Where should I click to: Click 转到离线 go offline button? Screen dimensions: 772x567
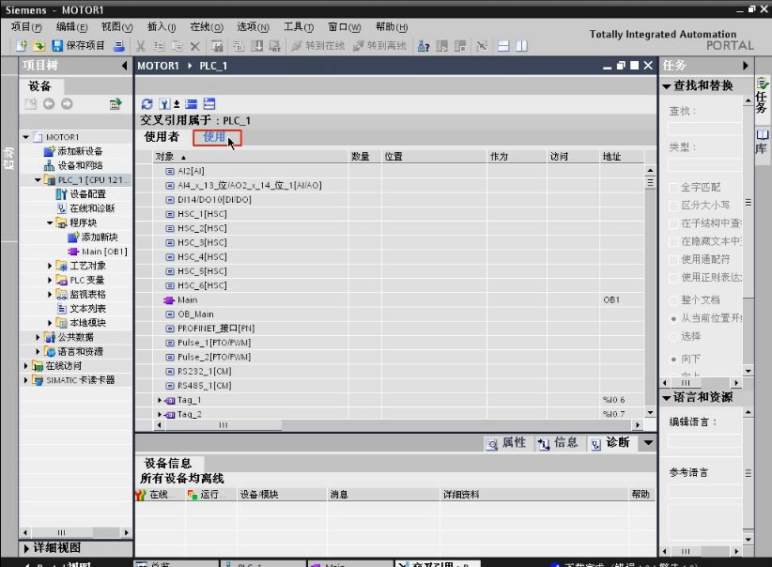point(380,46)
